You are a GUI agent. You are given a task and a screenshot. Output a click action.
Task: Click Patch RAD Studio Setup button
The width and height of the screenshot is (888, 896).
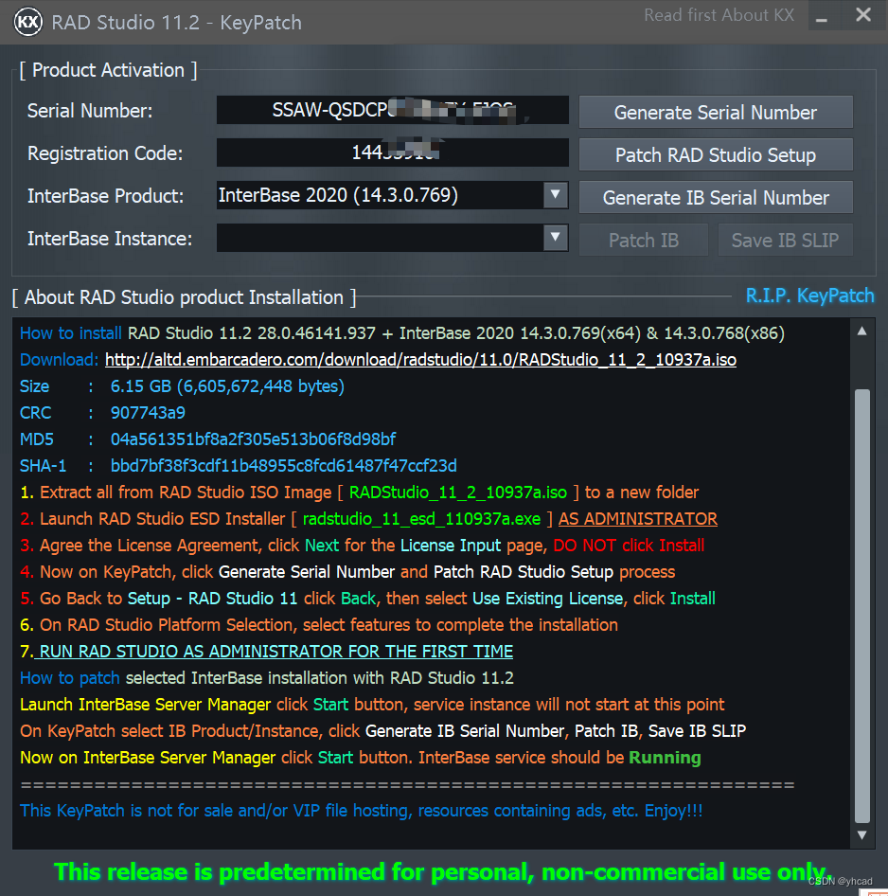(x=716, y=154)
